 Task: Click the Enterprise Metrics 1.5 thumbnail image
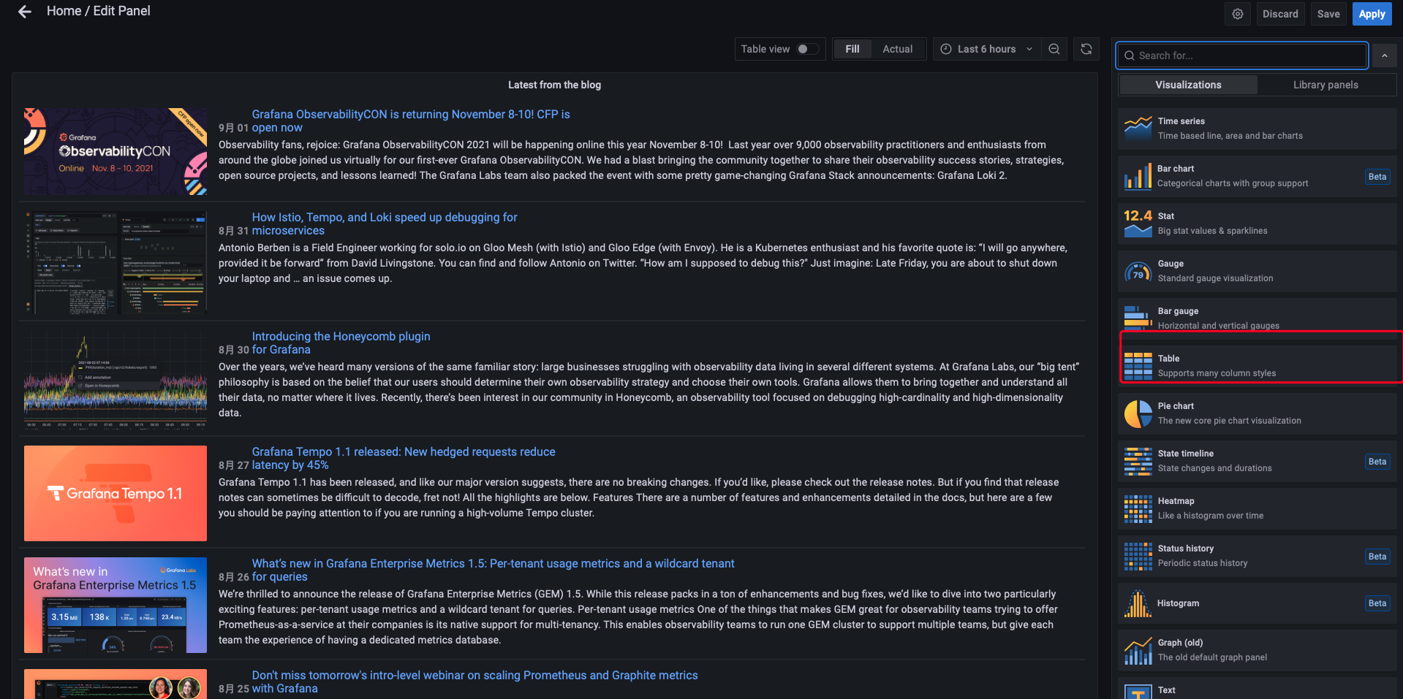[116, 605]
